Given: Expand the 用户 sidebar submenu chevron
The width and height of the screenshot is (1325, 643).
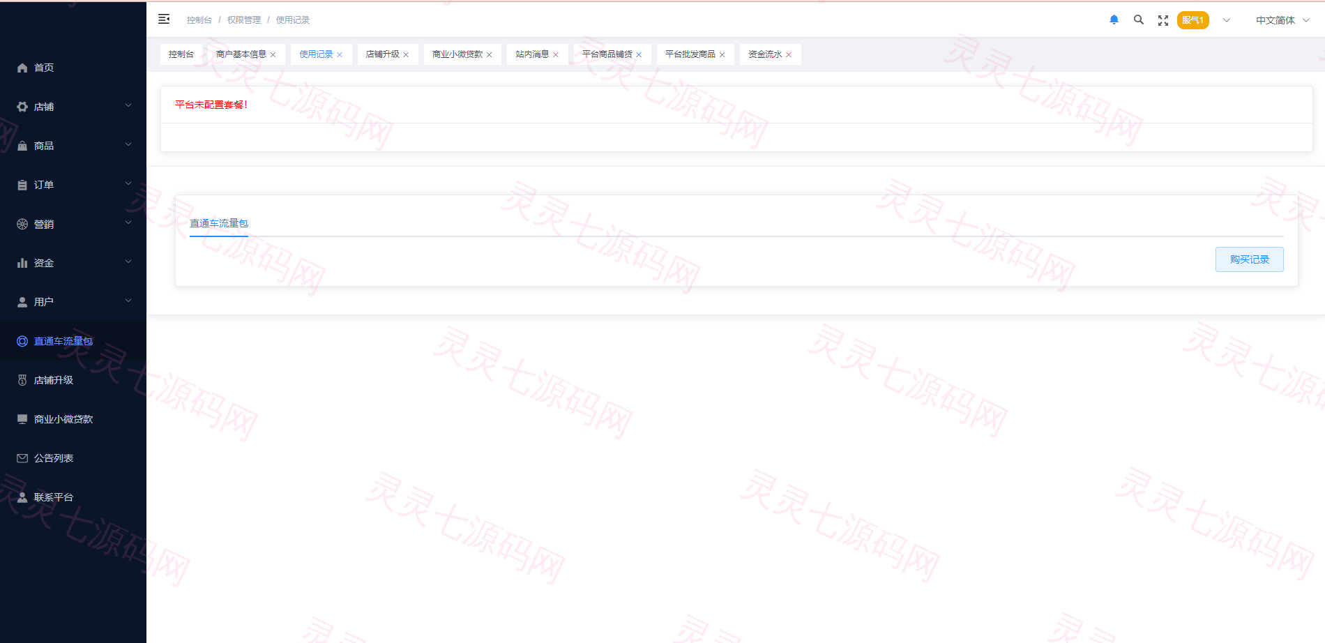Looking at the screenshot, I should click(x=128, y=301).
